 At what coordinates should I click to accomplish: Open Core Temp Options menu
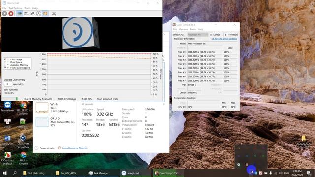[x=183, y=29]
